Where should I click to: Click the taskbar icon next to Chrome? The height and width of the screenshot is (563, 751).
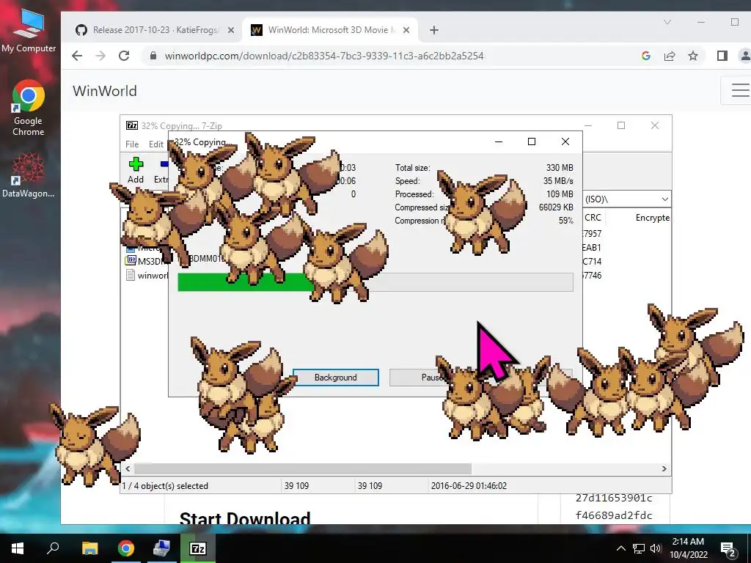coord(162,548)
